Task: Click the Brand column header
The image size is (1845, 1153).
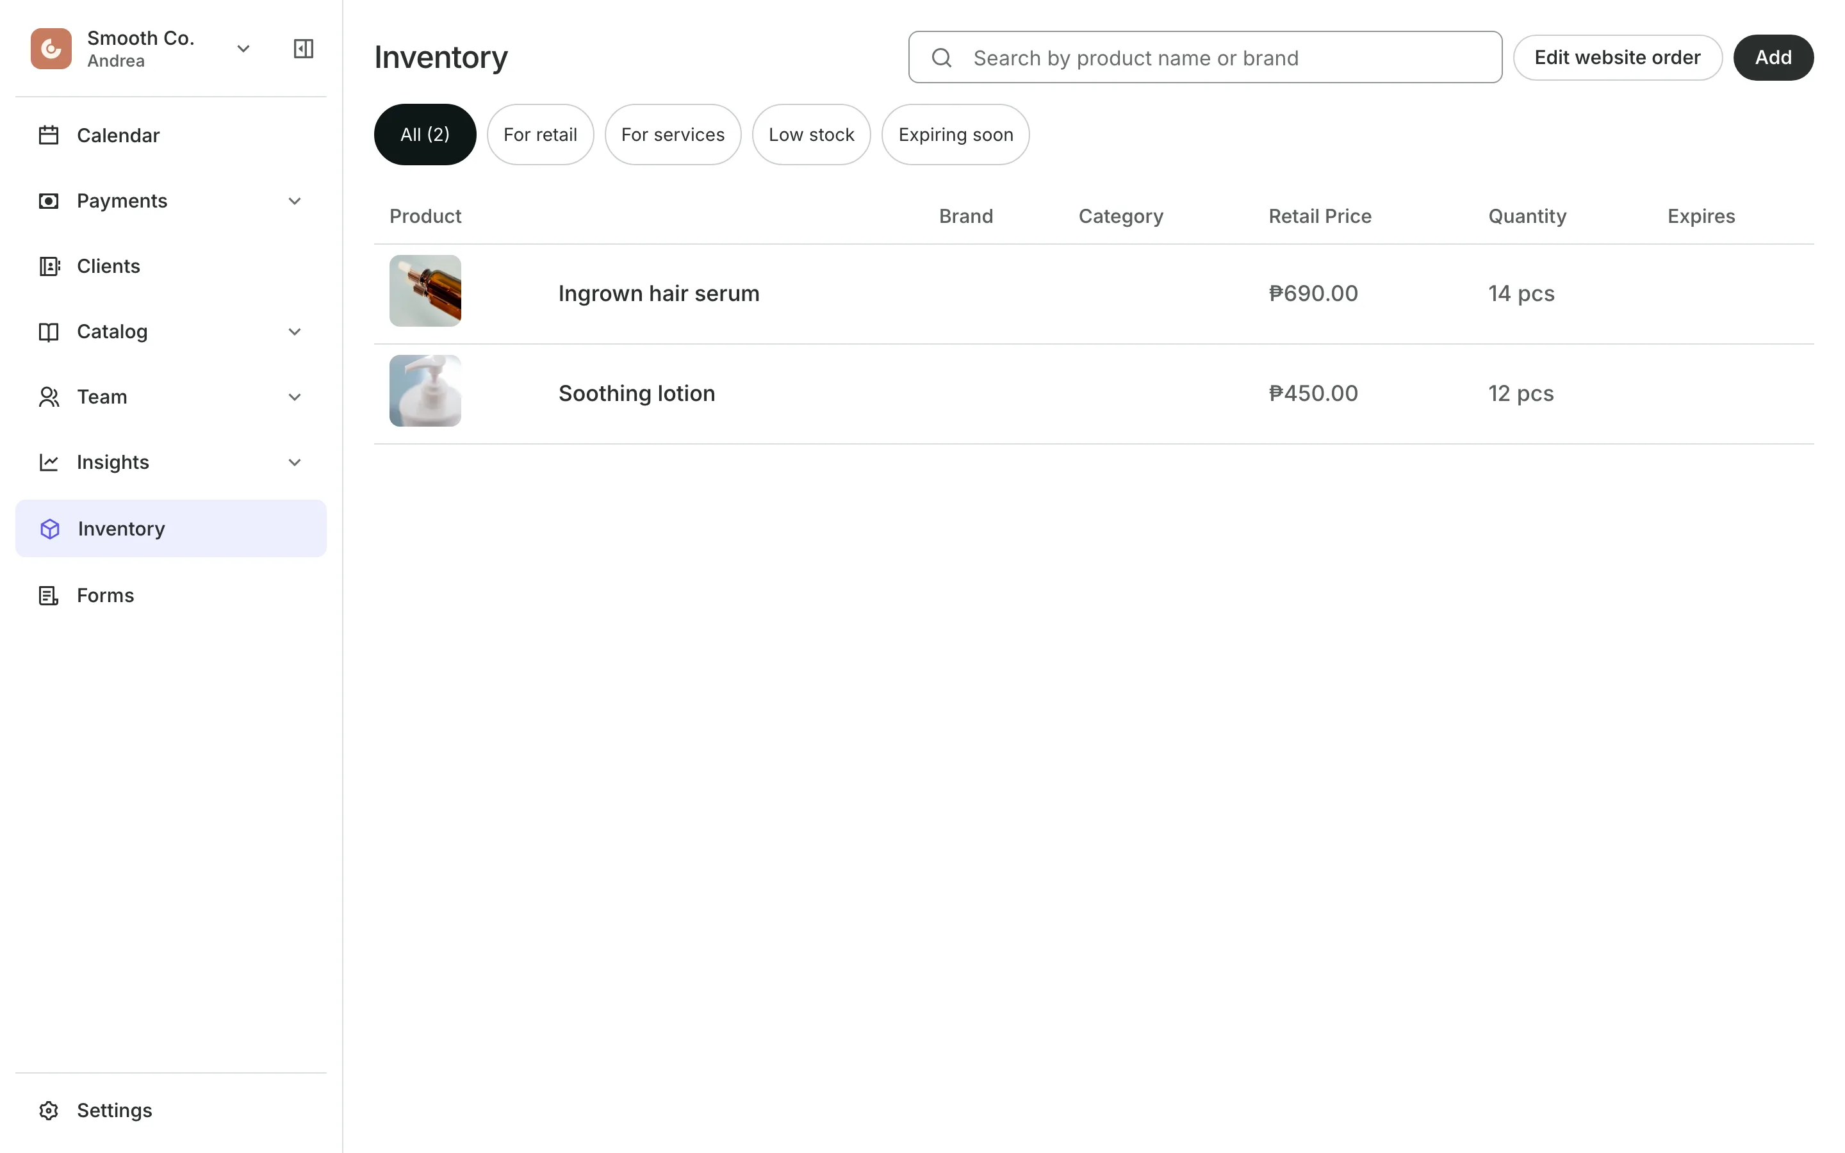Action: (x=966, y=217)
